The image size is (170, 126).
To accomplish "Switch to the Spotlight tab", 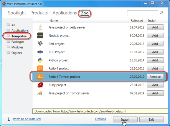I will point(17,13).
